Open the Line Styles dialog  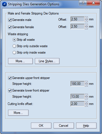47,61
